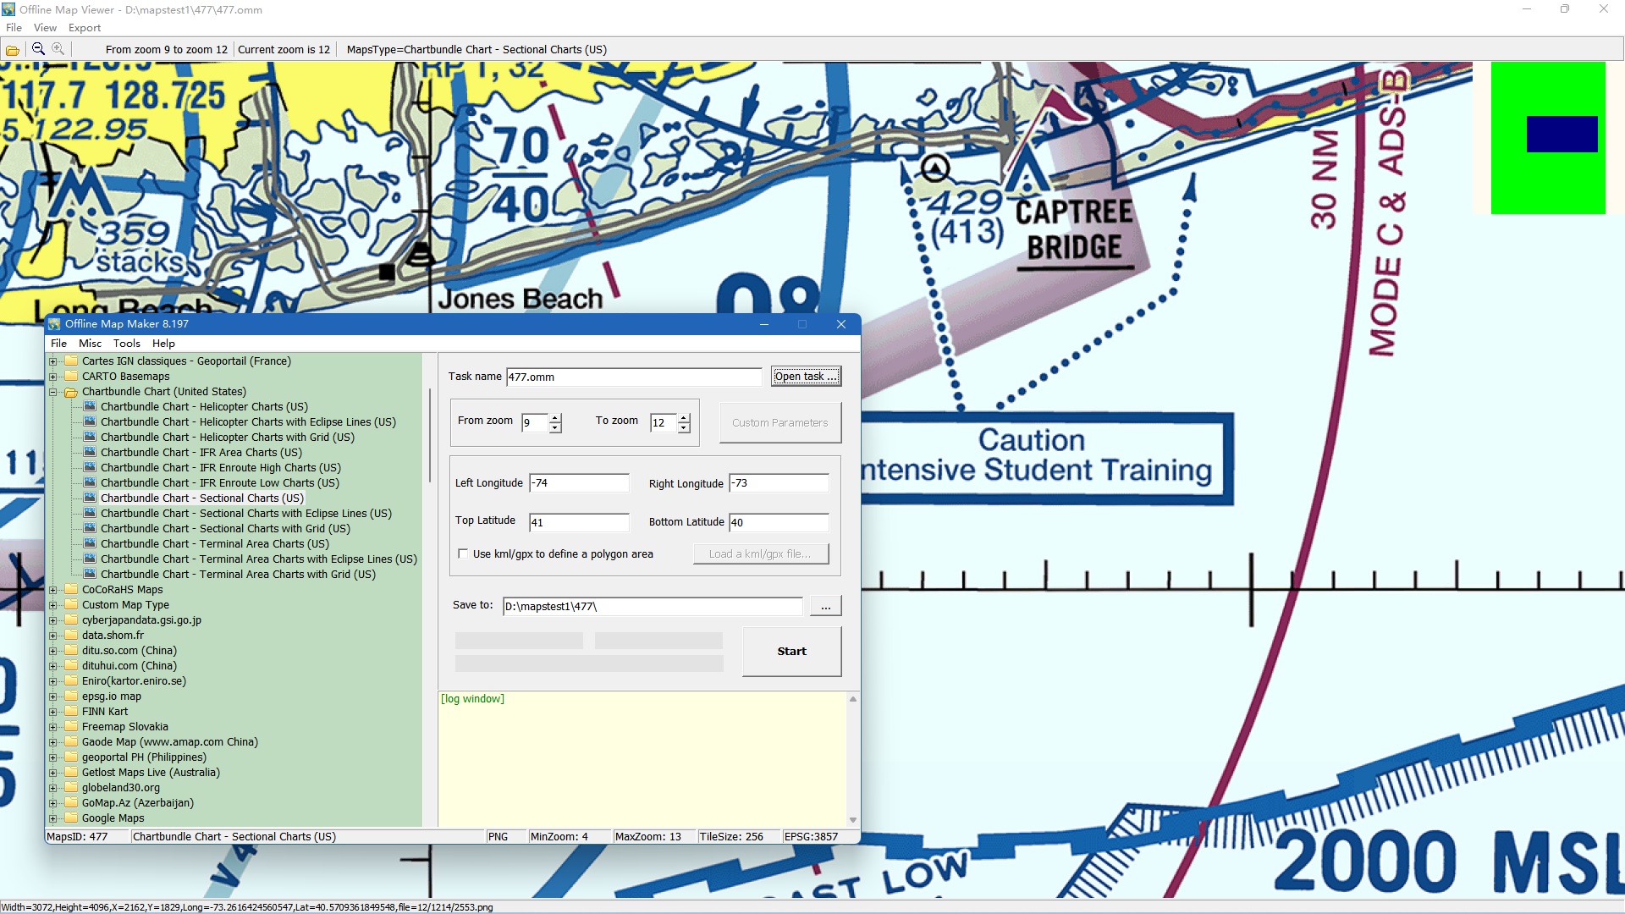Select IFR Enroute Low Charts (US) icon

tap(90, 482)
